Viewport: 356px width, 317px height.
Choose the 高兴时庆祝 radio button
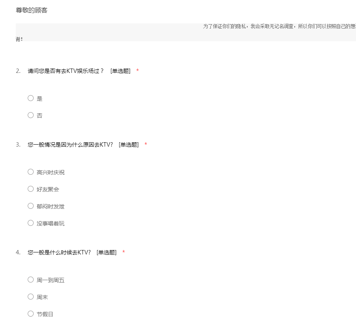coord(30,172)
